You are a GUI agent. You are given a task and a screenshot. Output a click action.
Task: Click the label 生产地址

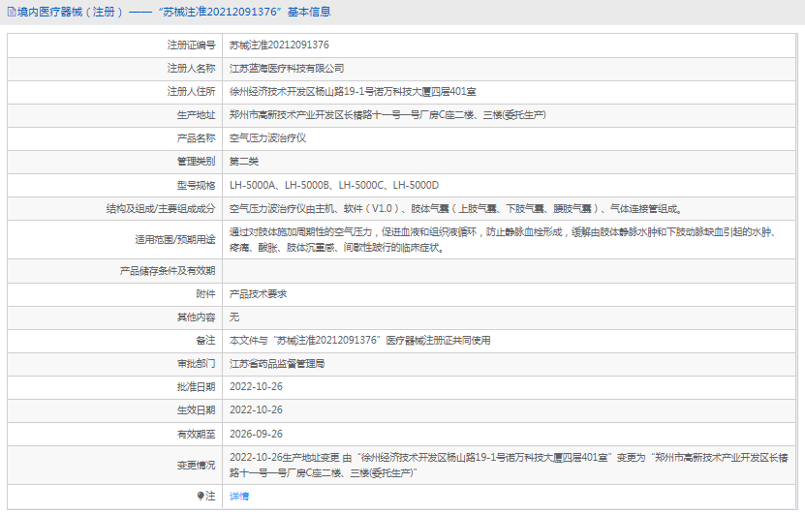coord(196,115)
